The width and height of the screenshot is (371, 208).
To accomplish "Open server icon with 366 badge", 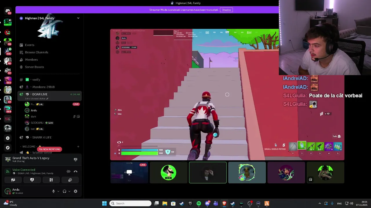I will pos(8,80).
